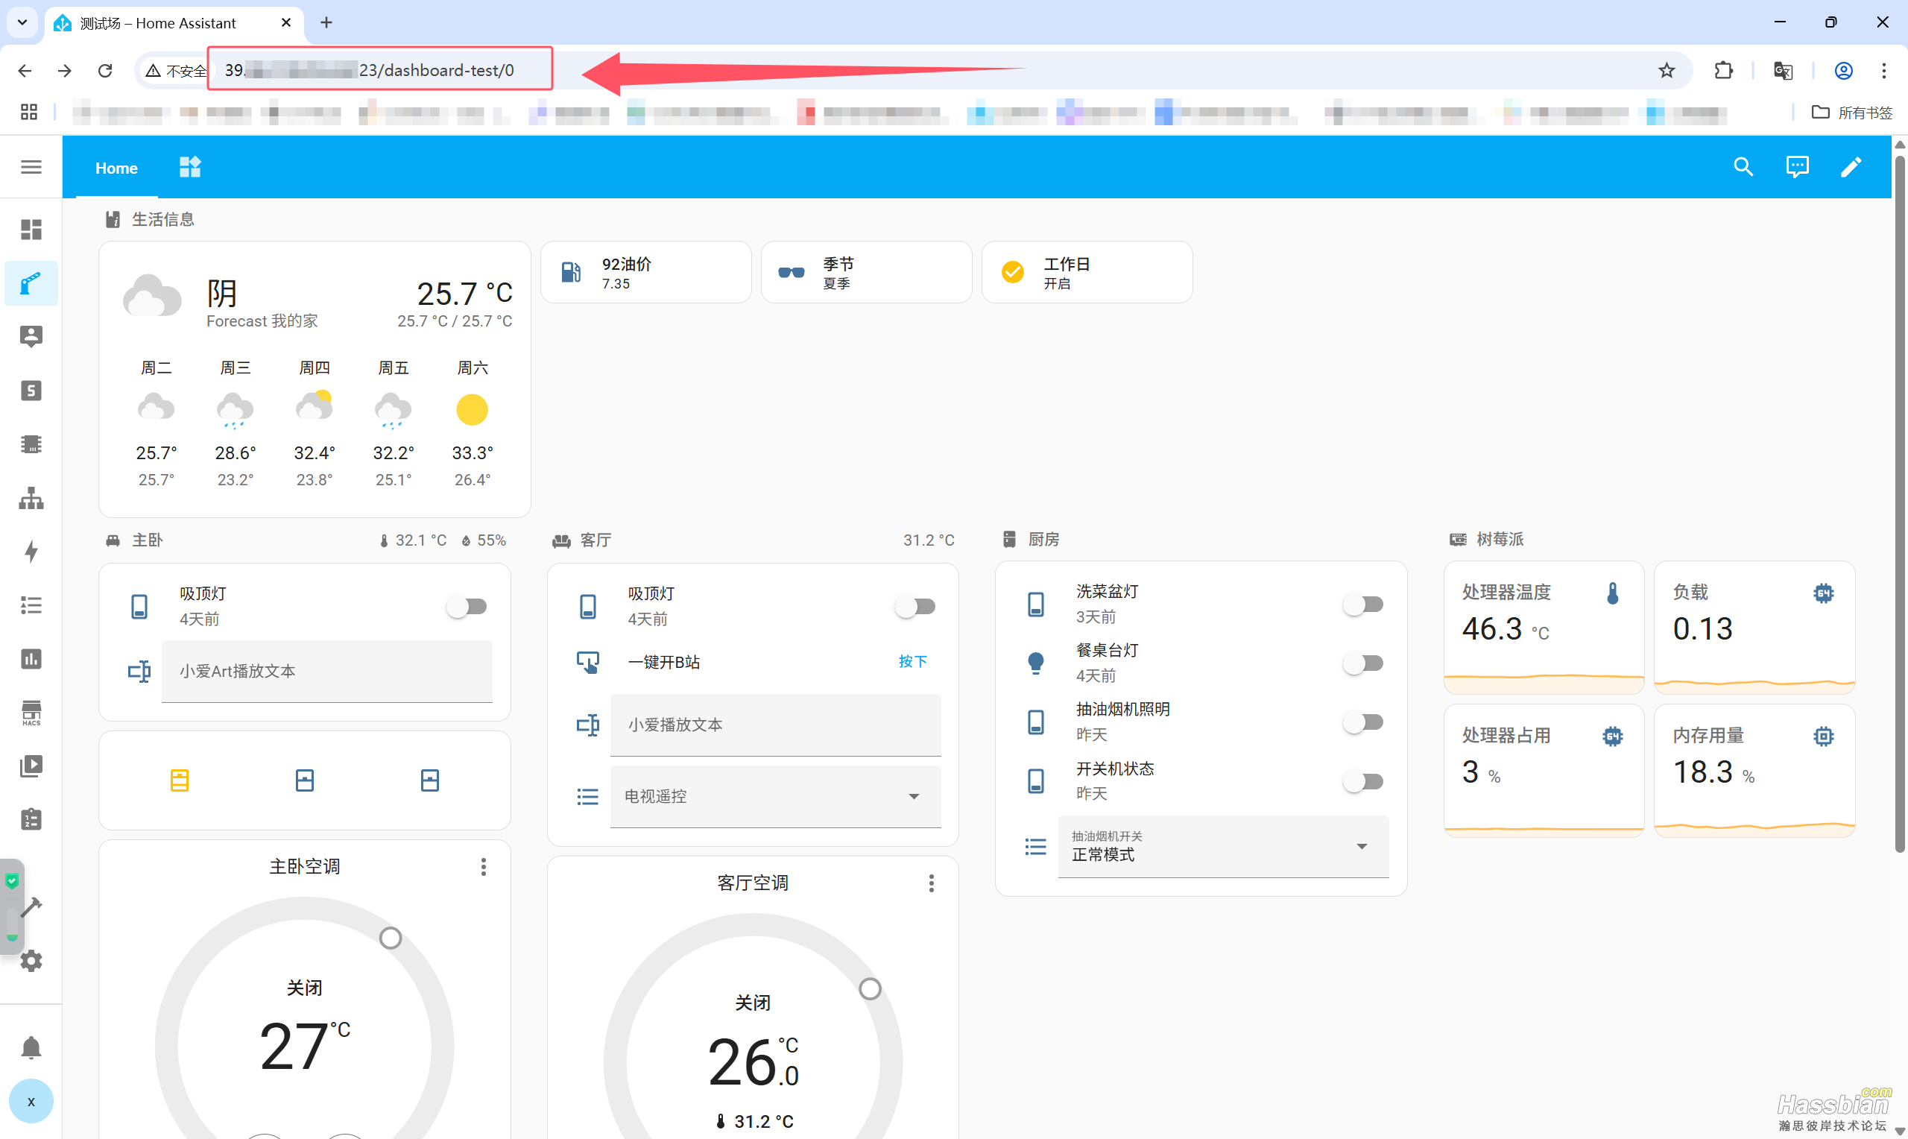
Task: Click the browser extensions puzzle icon
Action: click(x=1723, y=71)
